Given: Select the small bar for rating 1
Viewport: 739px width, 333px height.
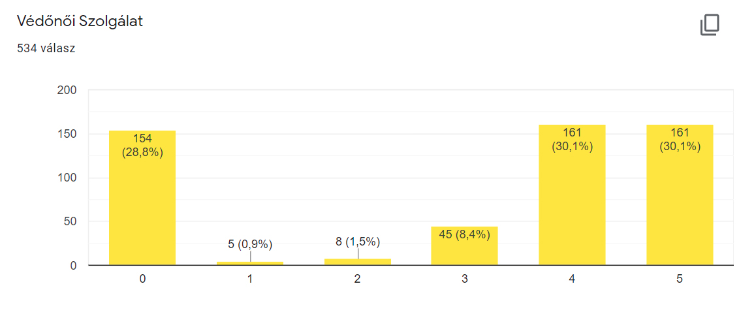Looking at the screenshot, I should tap(250, 263).
